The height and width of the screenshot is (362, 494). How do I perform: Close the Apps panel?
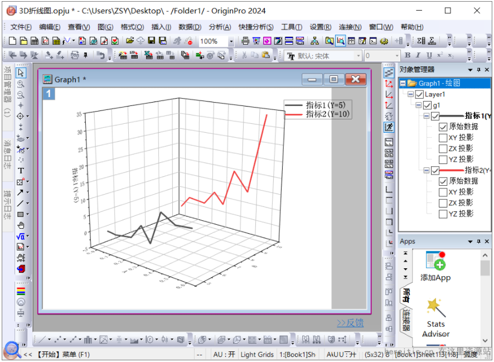click(487, 242)
